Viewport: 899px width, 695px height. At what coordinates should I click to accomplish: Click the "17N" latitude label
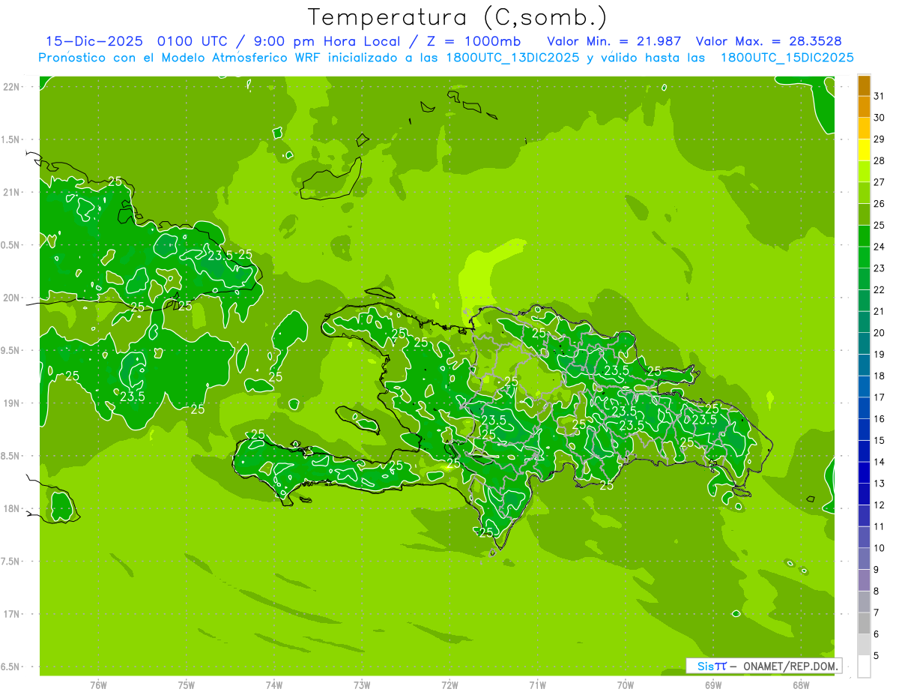[11, 614]
